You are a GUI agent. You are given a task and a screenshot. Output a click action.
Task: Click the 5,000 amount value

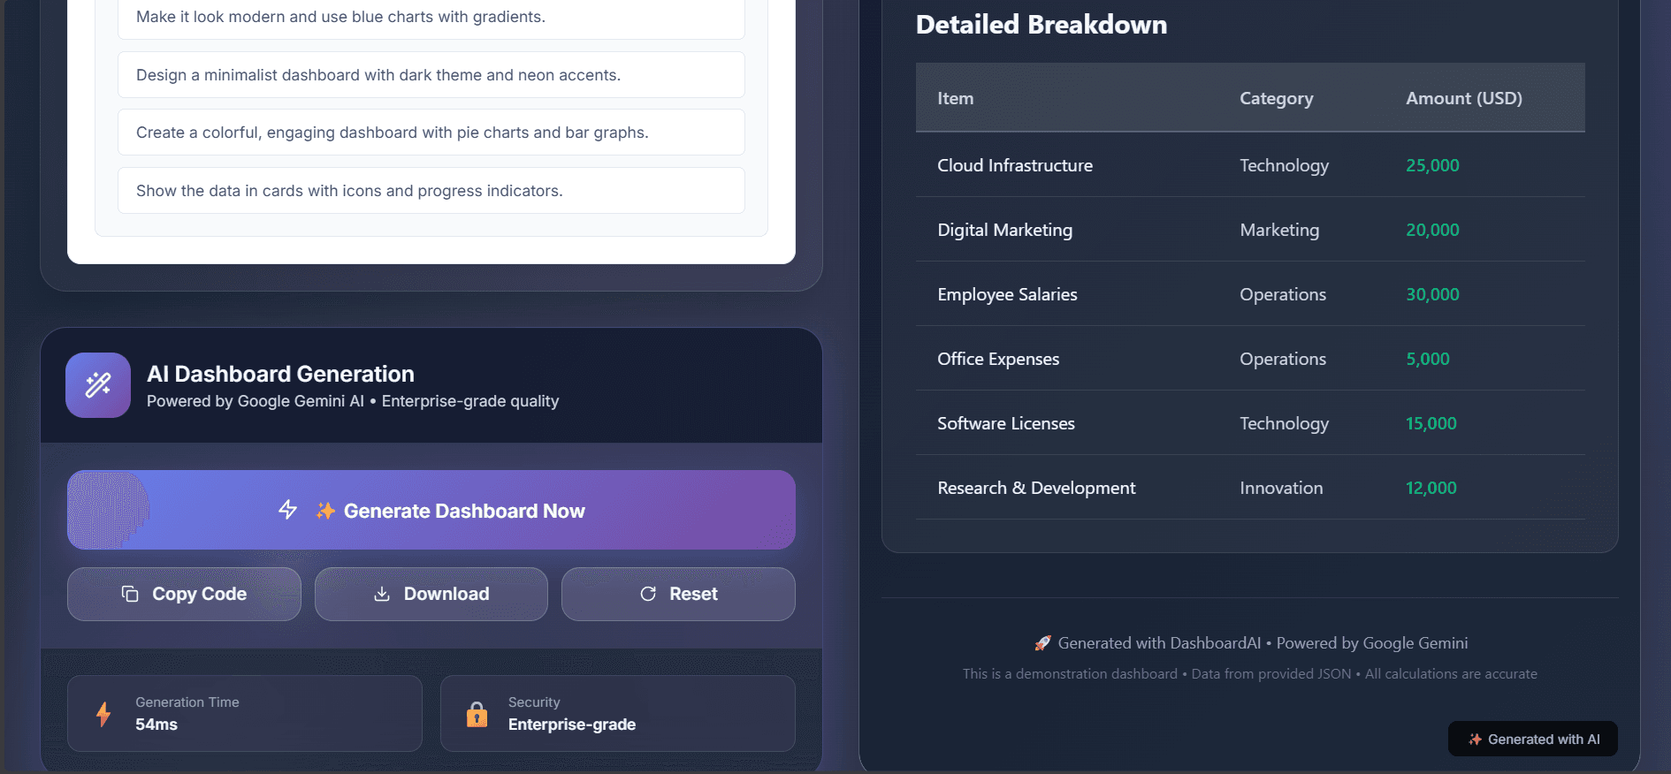coord(1428,359)
